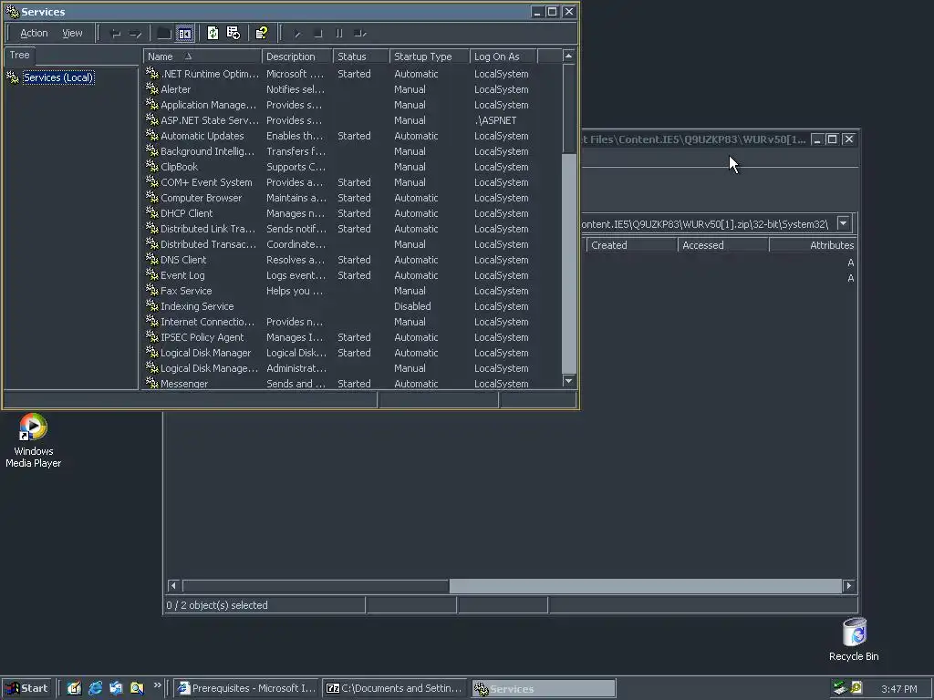
Task: Switch to 7-Zip C:\Documents taskbar button
Action: 394,689
